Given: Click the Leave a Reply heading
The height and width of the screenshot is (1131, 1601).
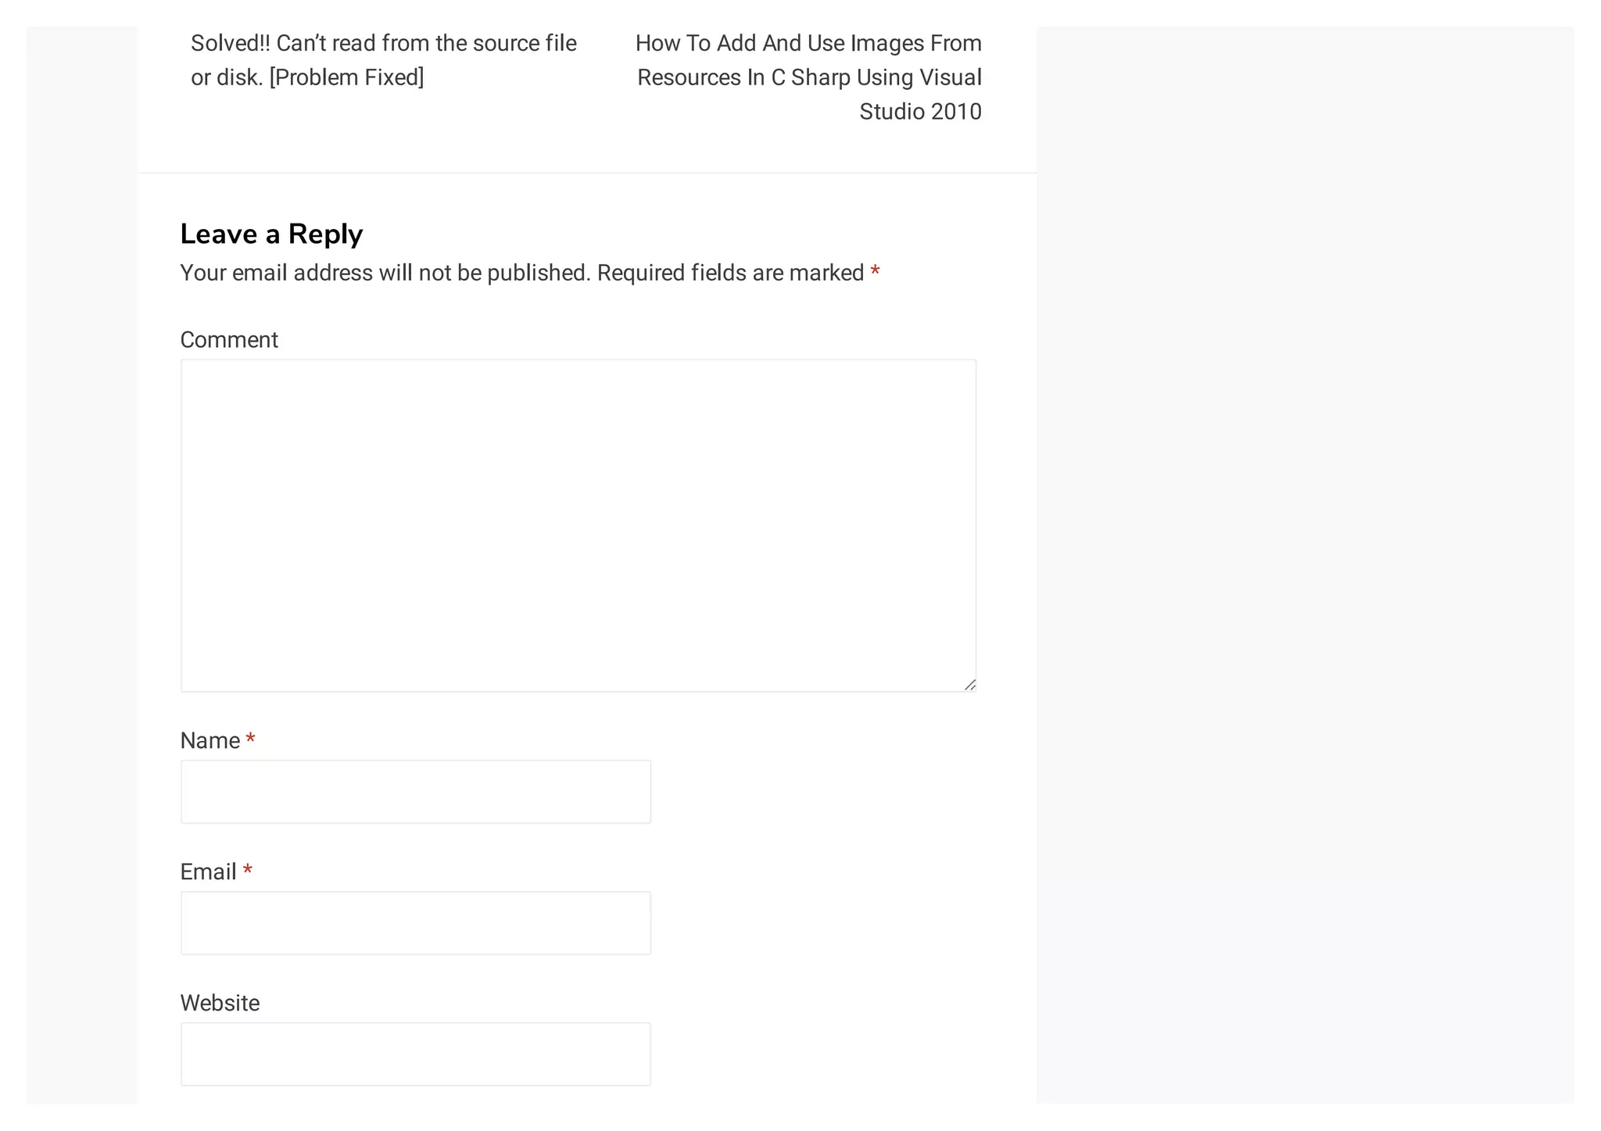Looking at the screenshot, I should (x=271, y=234).
